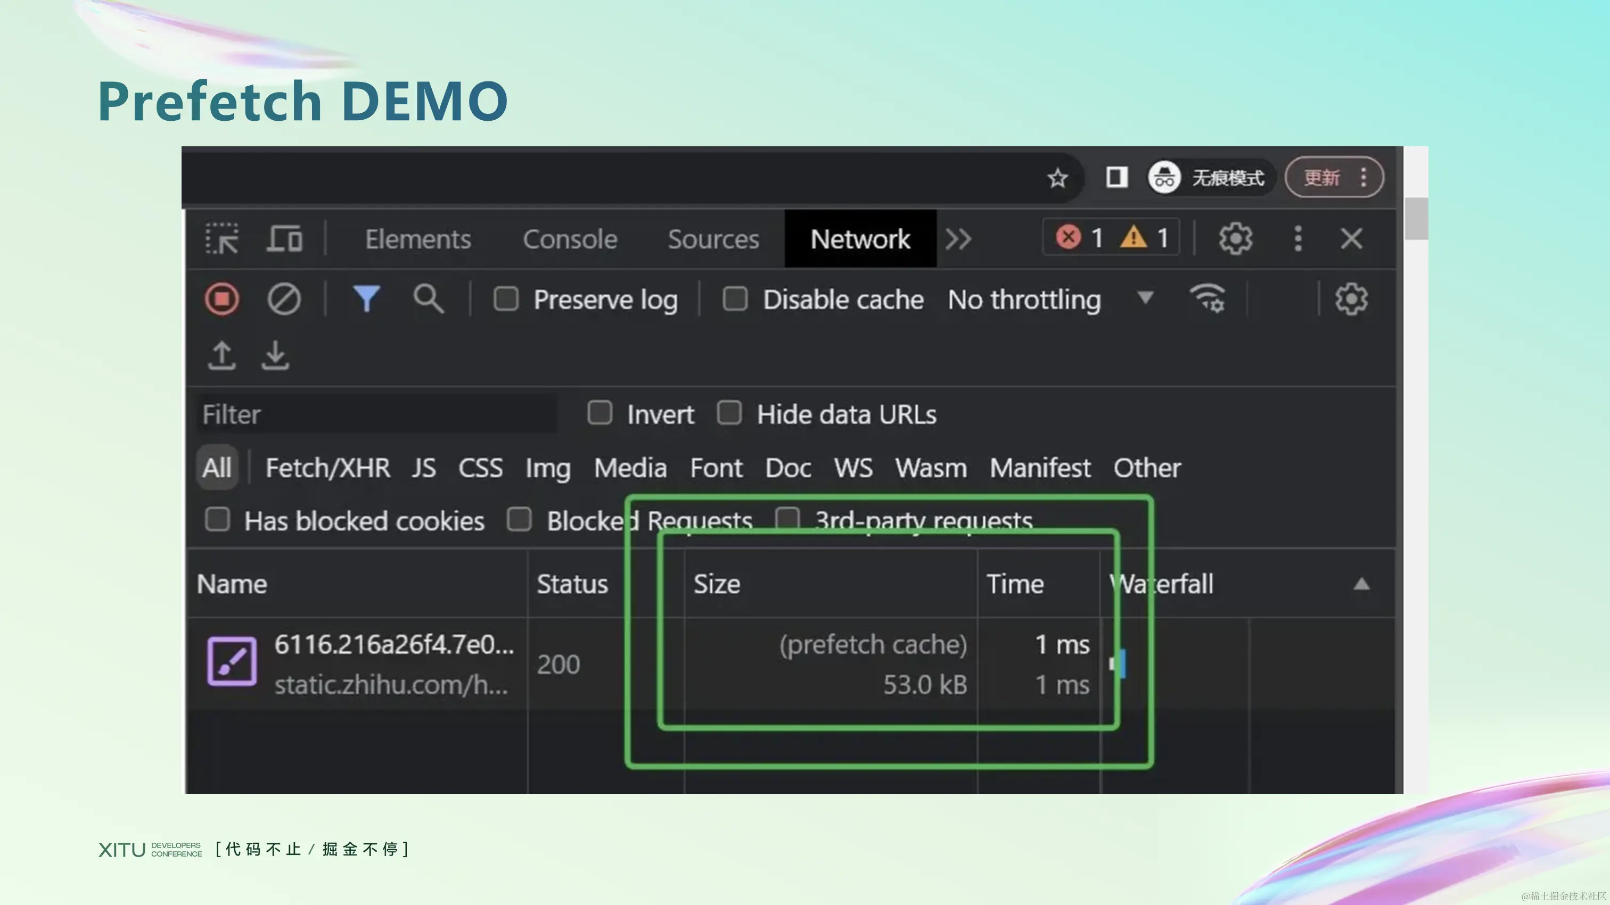Image resolution: width=1610 pixels, height=905 pixels.
Task: Open the yellow warning count badge
Action: pos(1145,237)
